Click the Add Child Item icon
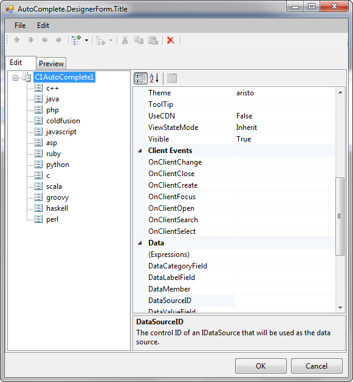The image size is (353, 382). click(x=76, y=40)
